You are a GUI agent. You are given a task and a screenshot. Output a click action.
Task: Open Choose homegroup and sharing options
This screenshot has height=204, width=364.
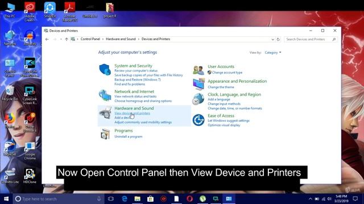tap(143, 101)
